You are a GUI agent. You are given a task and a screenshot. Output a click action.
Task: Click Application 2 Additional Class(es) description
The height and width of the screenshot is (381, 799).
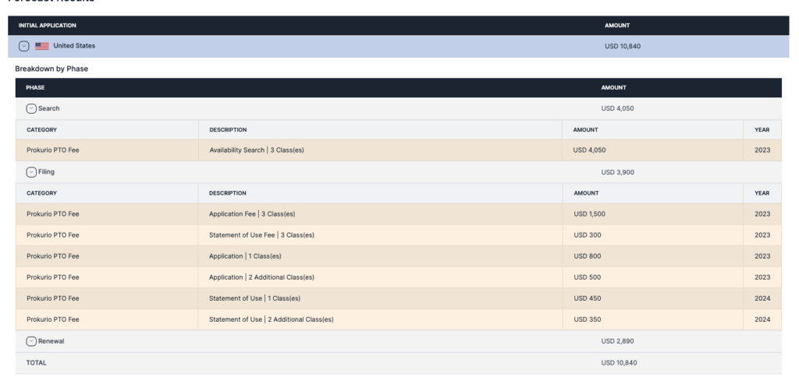(261, 277)
